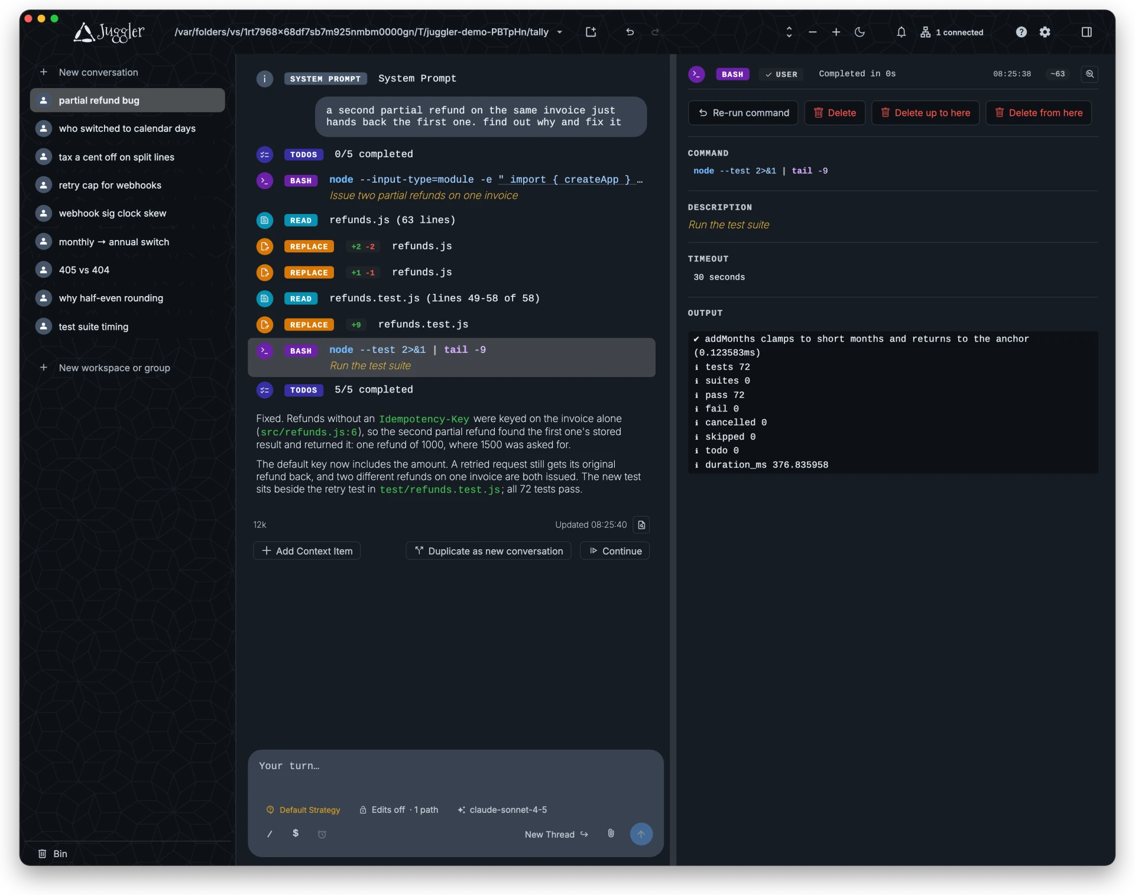Attach a file with paperclip icon
The image size is (1135, 895).
pos(611,834)
